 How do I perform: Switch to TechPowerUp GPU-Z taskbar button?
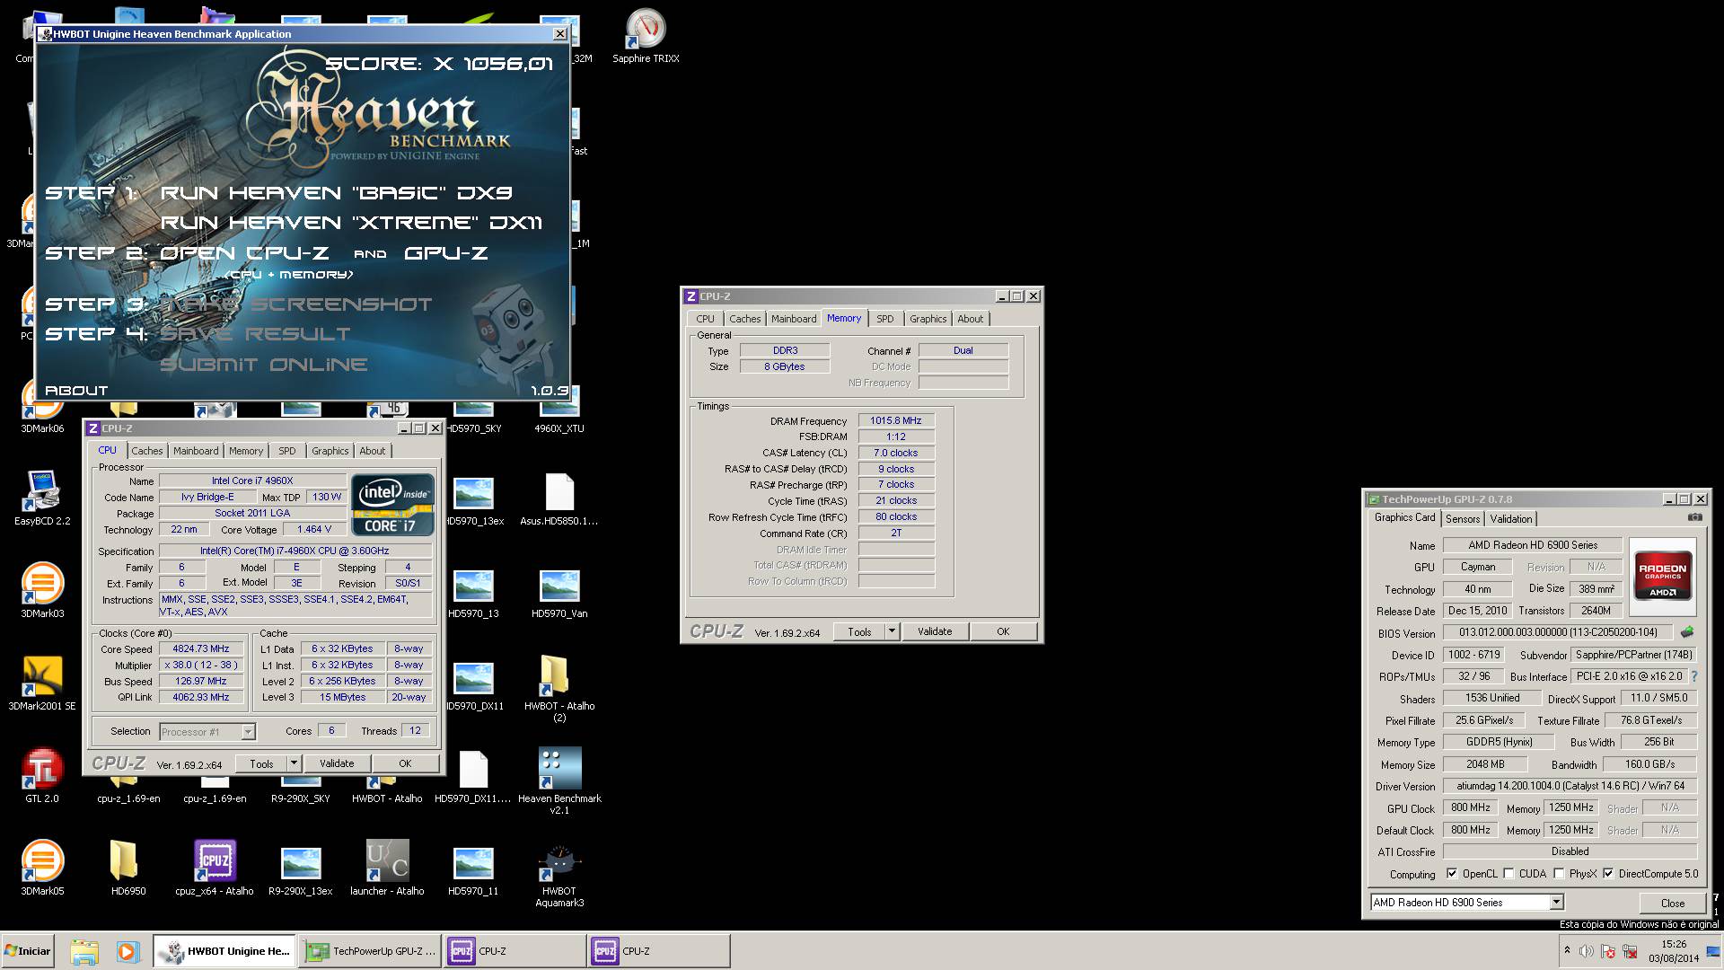point(371,951)
